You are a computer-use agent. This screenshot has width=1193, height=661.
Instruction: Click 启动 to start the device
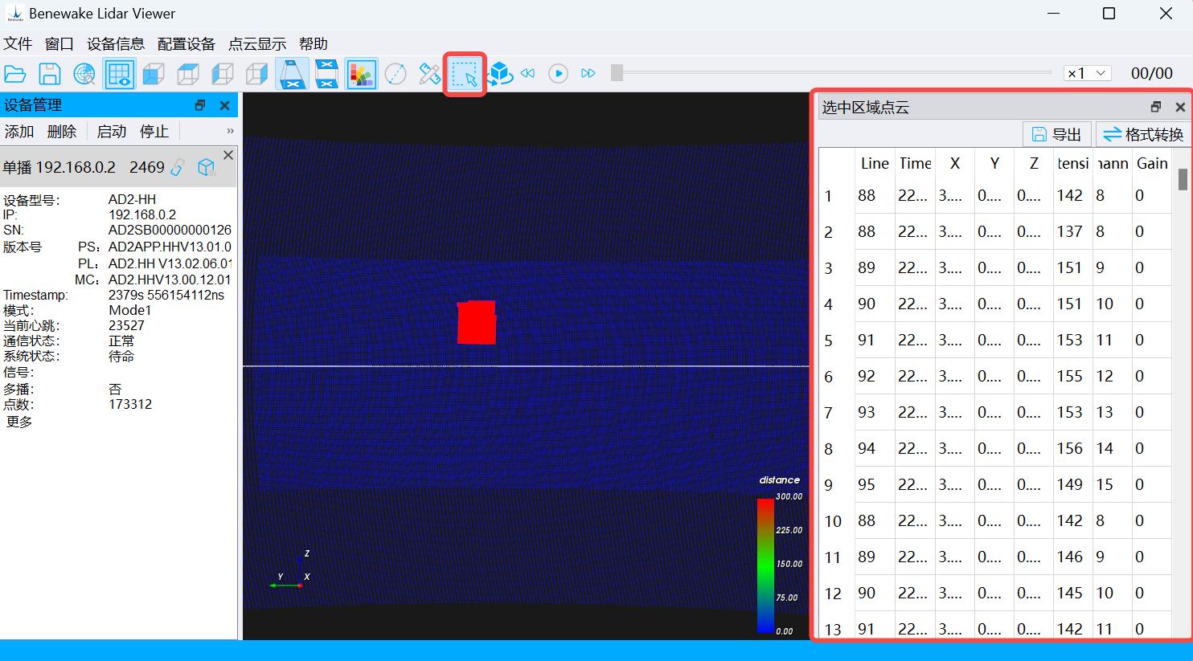[112, 131]
